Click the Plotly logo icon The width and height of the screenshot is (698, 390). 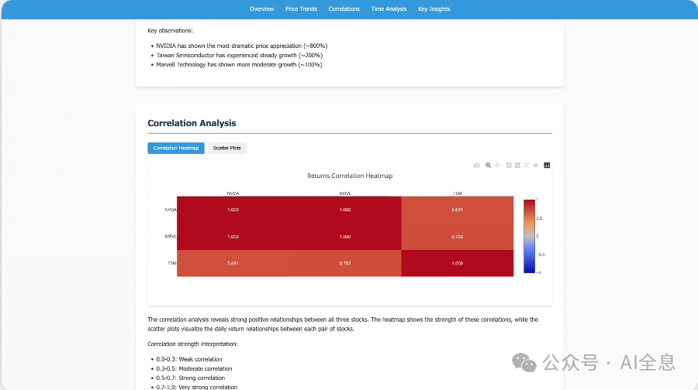[547, 166]
